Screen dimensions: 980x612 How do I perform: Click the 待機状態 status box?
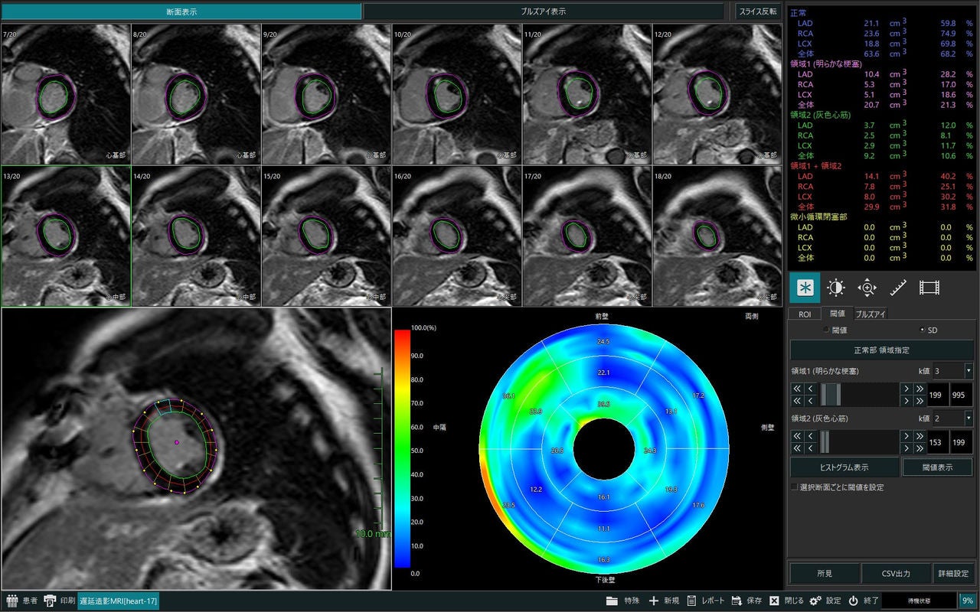[919, 601]
